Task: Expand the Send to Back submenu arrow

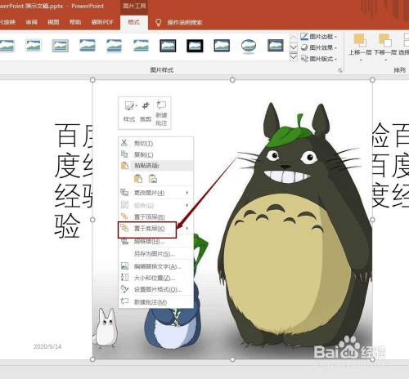Action: point(187,229)
